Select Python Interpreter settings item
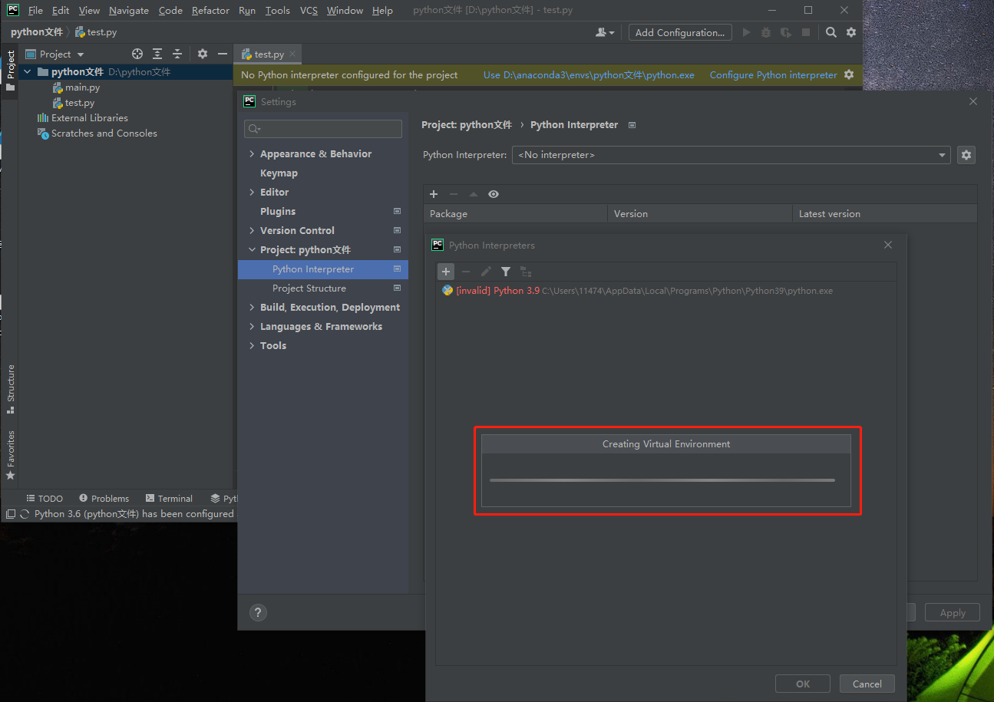The image size is (994, 702). pyautogui.click(x=322, y=269)
